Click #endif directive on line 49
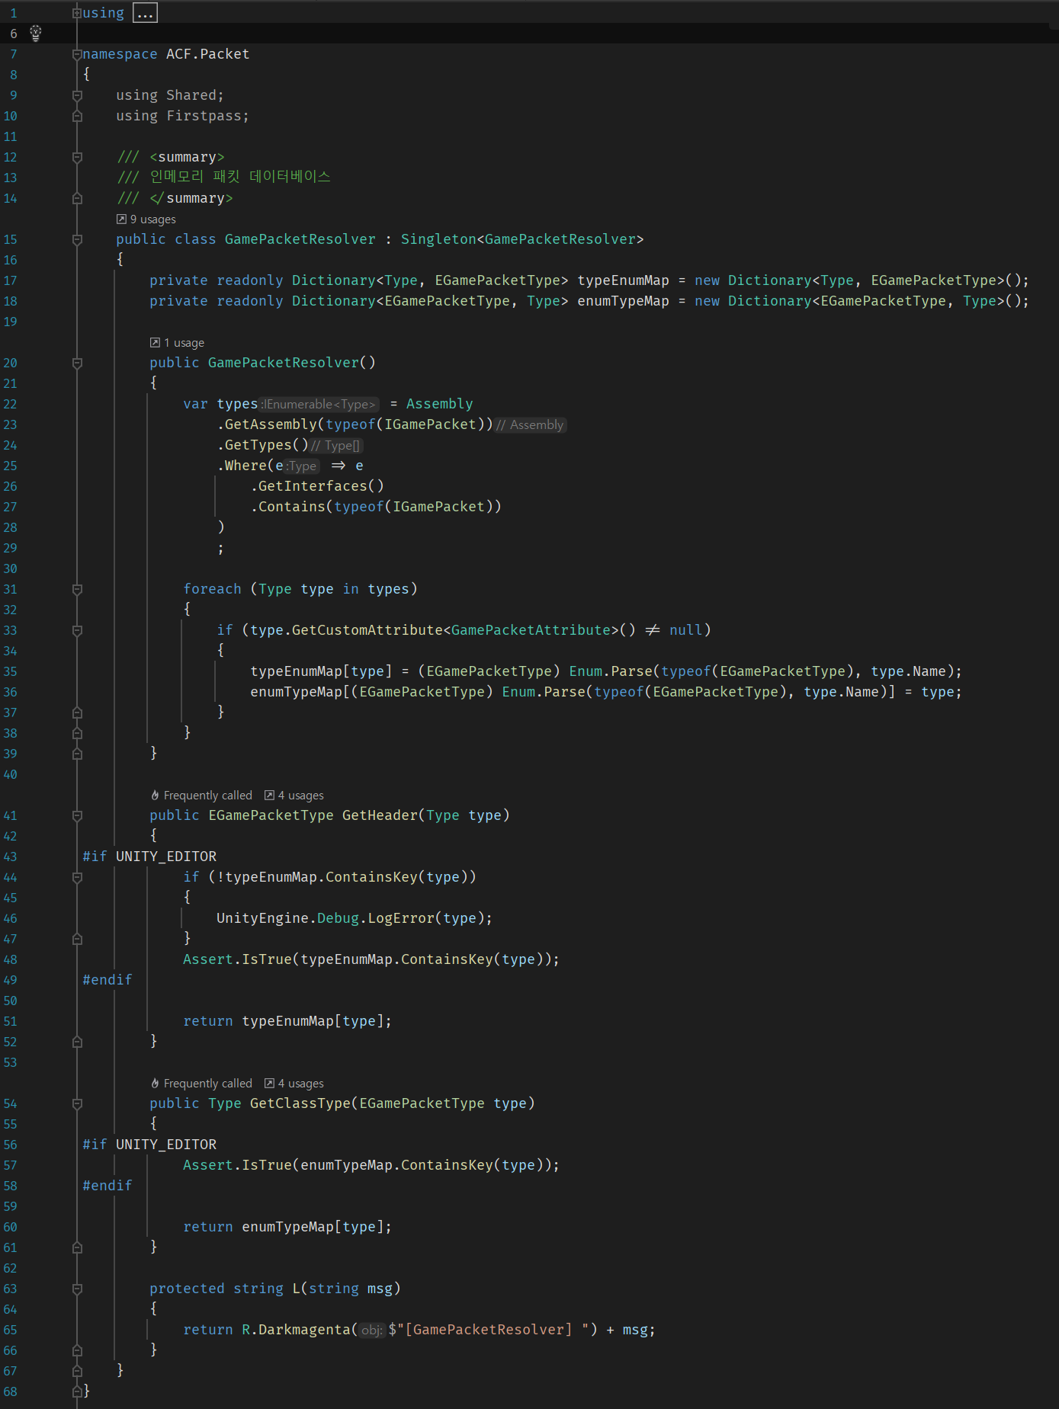 (x=108, y=980)
